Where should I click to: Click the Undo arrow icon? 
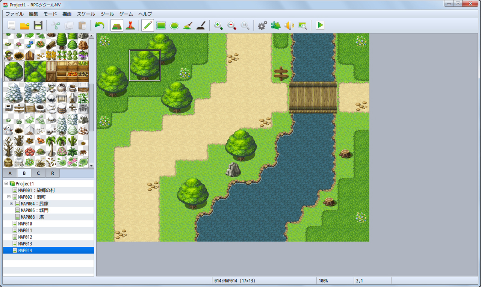click(x=100, y=26)
